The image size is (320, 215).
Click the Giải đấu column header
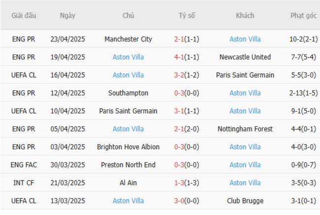point(24,16)
